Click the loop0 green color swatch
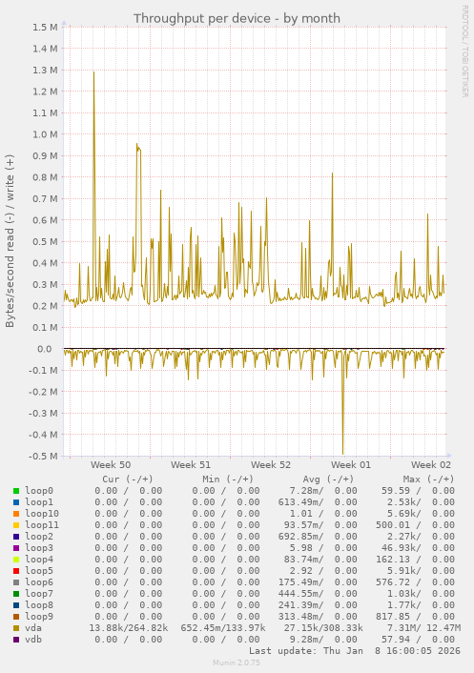 tap(16, 491)
